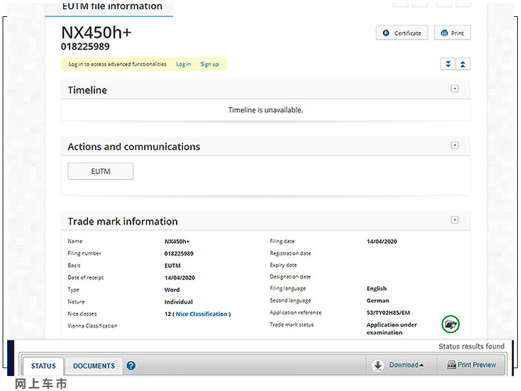Click the Print button
The image size is (521, 391).
click(x=452, y=33)
